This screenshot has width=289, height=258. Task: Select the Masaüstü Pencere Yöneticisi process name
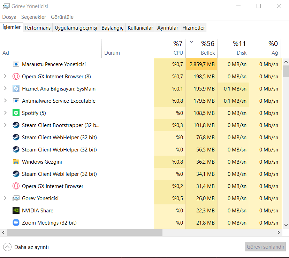pos(54,64)
